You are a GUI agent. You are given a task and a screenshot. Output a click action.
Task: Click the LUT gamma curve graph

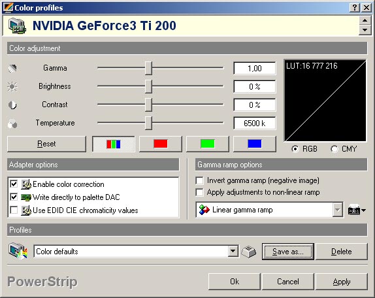coord(325,101)
